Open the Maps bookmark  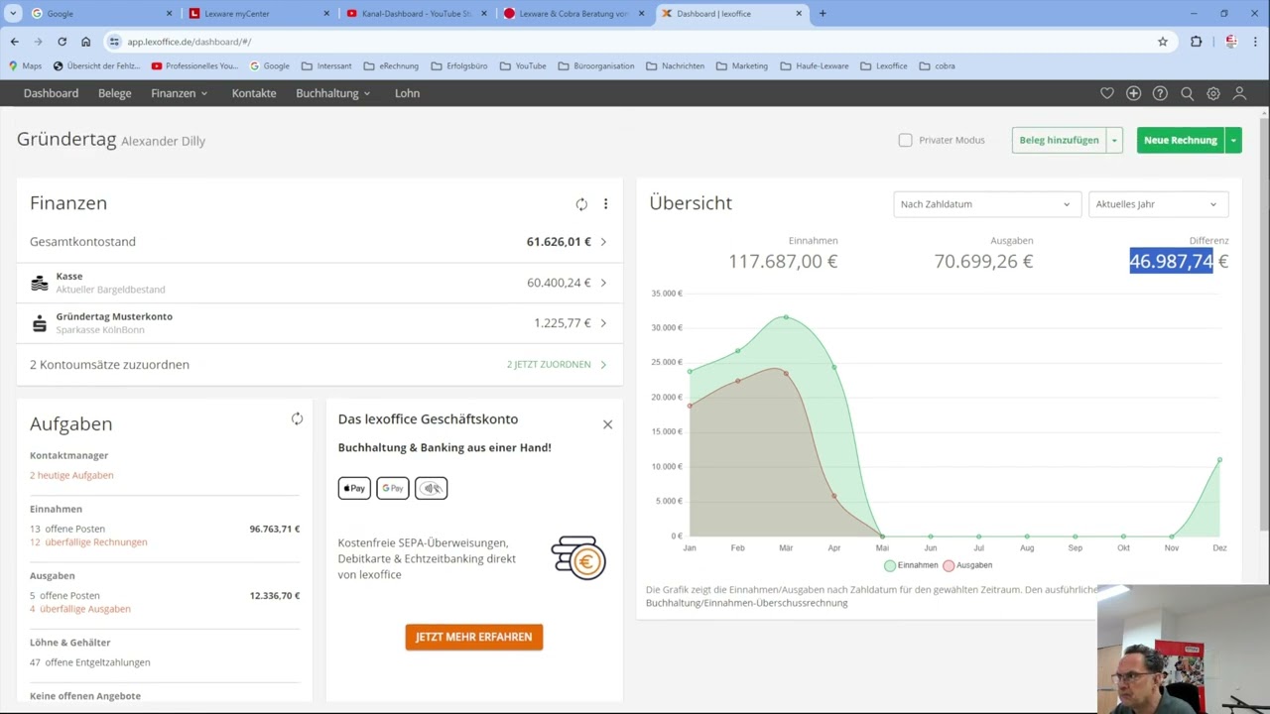[25, 66]
